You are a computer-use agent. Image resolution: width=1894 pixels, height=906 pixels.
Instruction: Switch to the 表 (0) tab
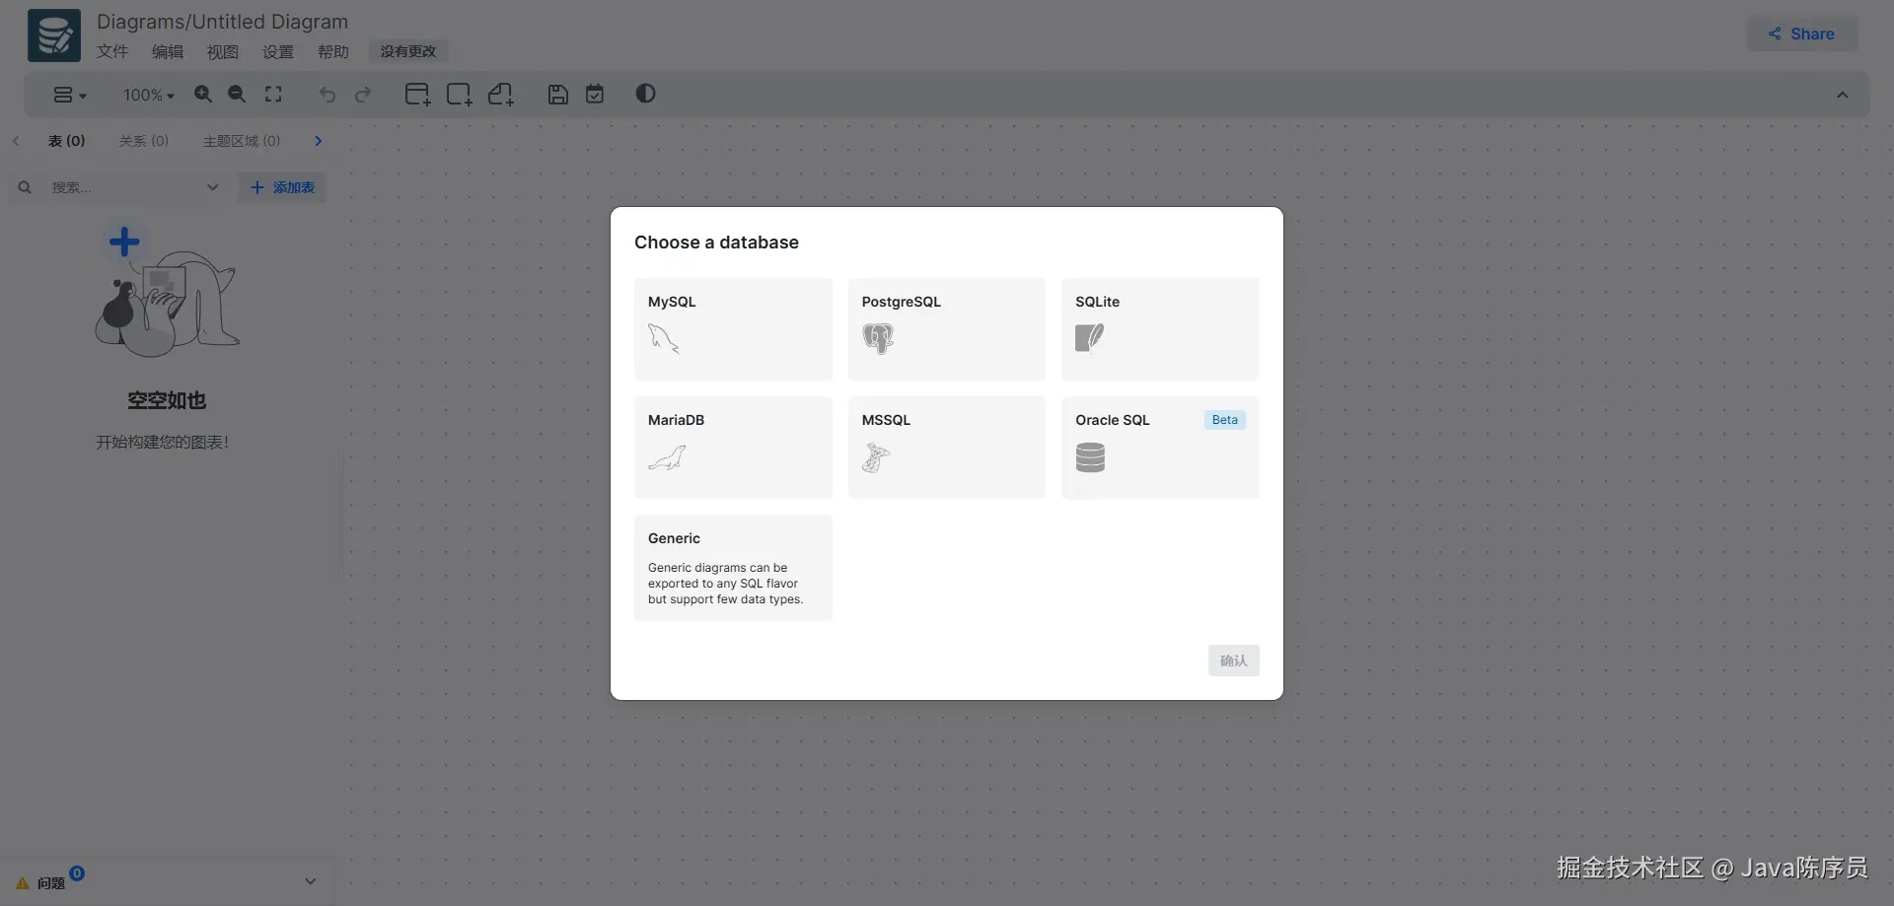point(67,141)
